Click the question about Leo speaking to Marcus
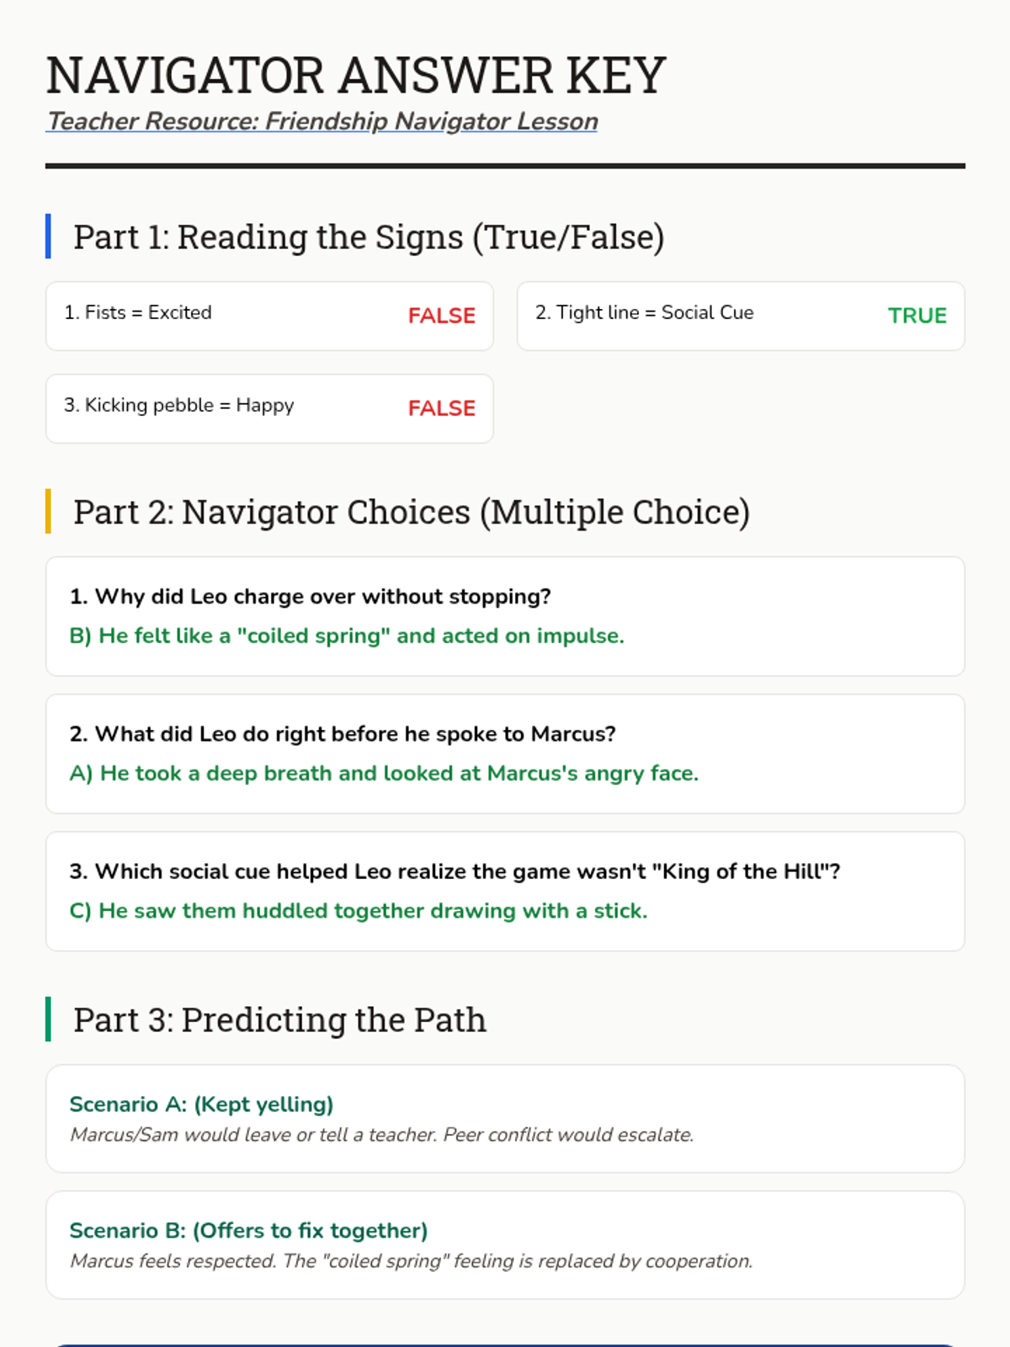1010x1347 pixels. click(343, 734)
